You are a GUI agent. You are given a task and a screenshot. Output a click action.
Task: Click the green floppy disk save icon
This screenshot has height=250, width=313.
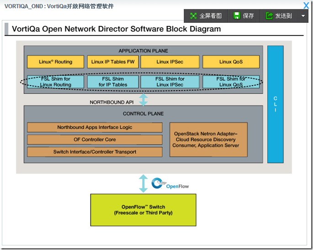[237, 16]
